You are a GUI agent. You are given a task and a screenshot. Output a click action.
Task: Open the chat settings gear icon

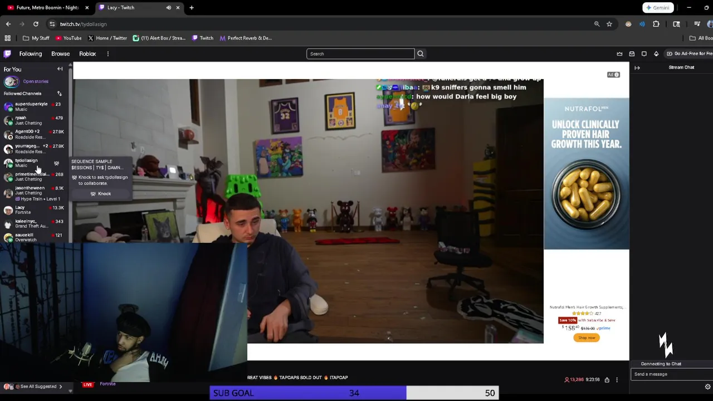707,387
